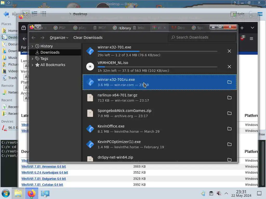
Task: Open Firefox list all tabs dropdown
Action: coord(252,28)
